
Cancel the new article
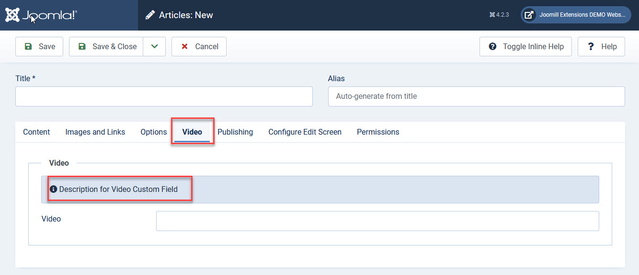coord(199,46)
